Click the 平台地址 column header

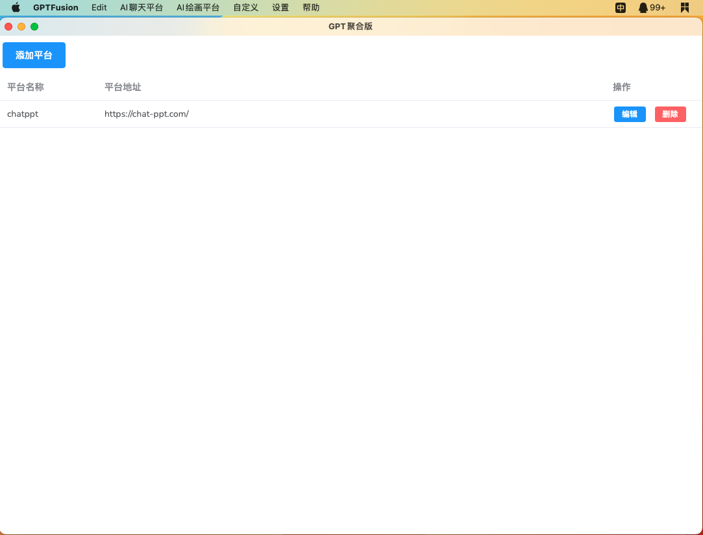123,87
